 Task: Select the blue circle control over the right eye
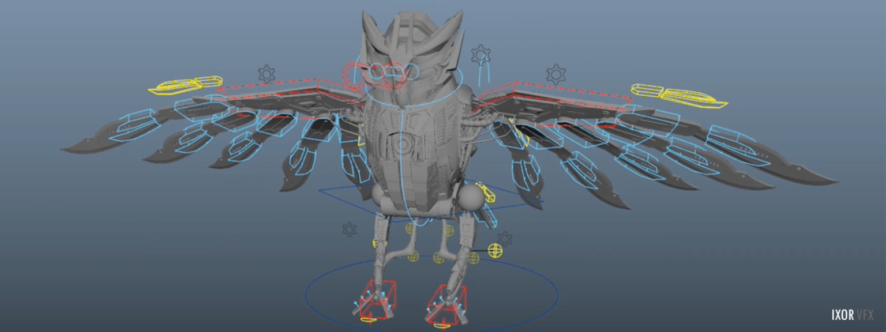pos(411,72)
